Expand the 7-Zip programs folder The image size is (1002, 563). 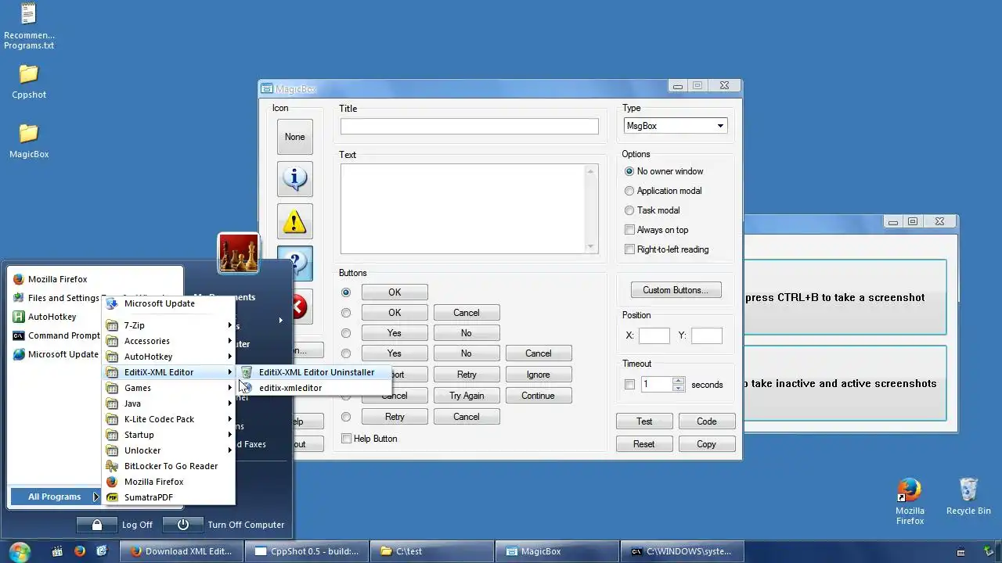tap(168, 325)
